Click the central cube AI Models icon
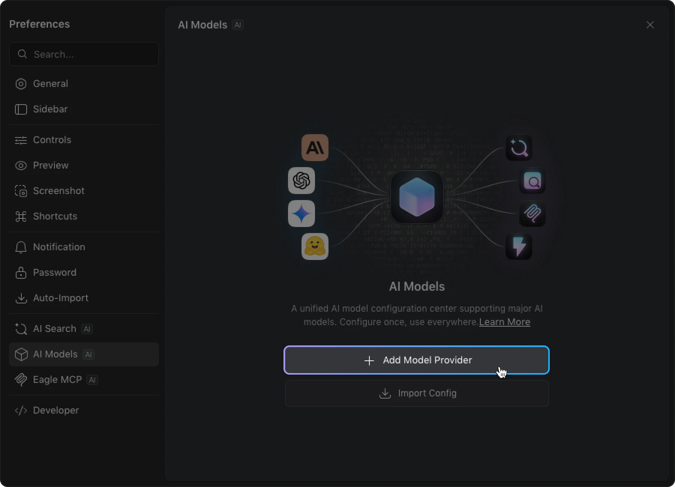Image resolution: width=675 pixels, height=487 pixels. [417, 197]
